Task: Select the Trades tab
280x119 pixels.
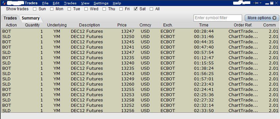Action: pos(10,18)
